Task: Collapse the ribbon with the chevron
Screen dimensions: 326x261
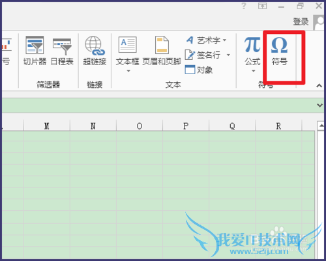Action: coord(319,86)
